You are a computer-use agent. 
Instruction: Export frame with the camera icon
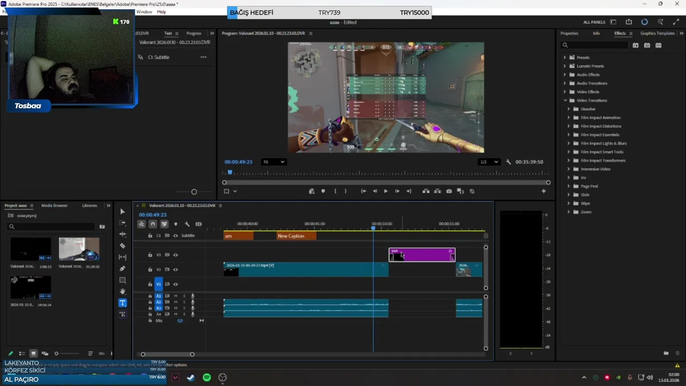point(449,191)
